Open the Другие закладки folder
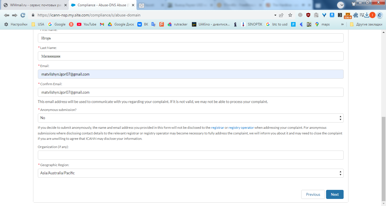This screenshot has width=386, height=206. tap(366, 24)
